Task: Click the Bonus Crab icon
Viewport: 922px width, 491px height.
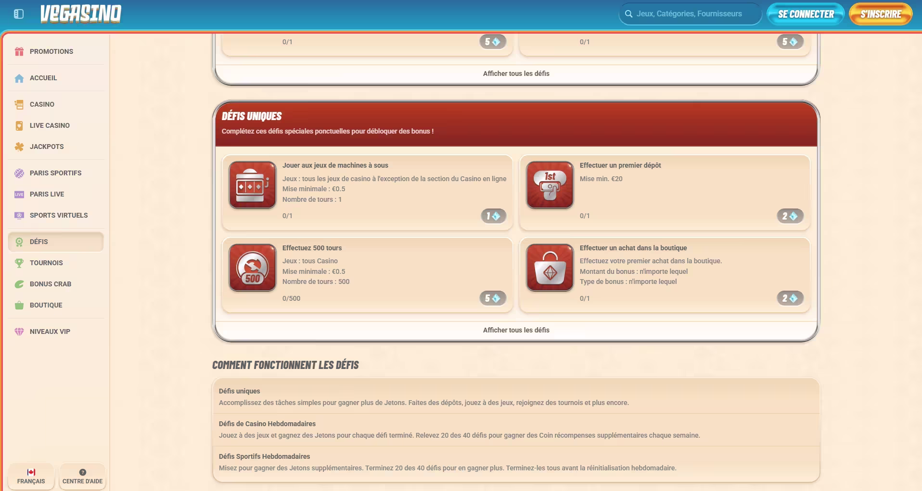Action: [x=19, y=284]
